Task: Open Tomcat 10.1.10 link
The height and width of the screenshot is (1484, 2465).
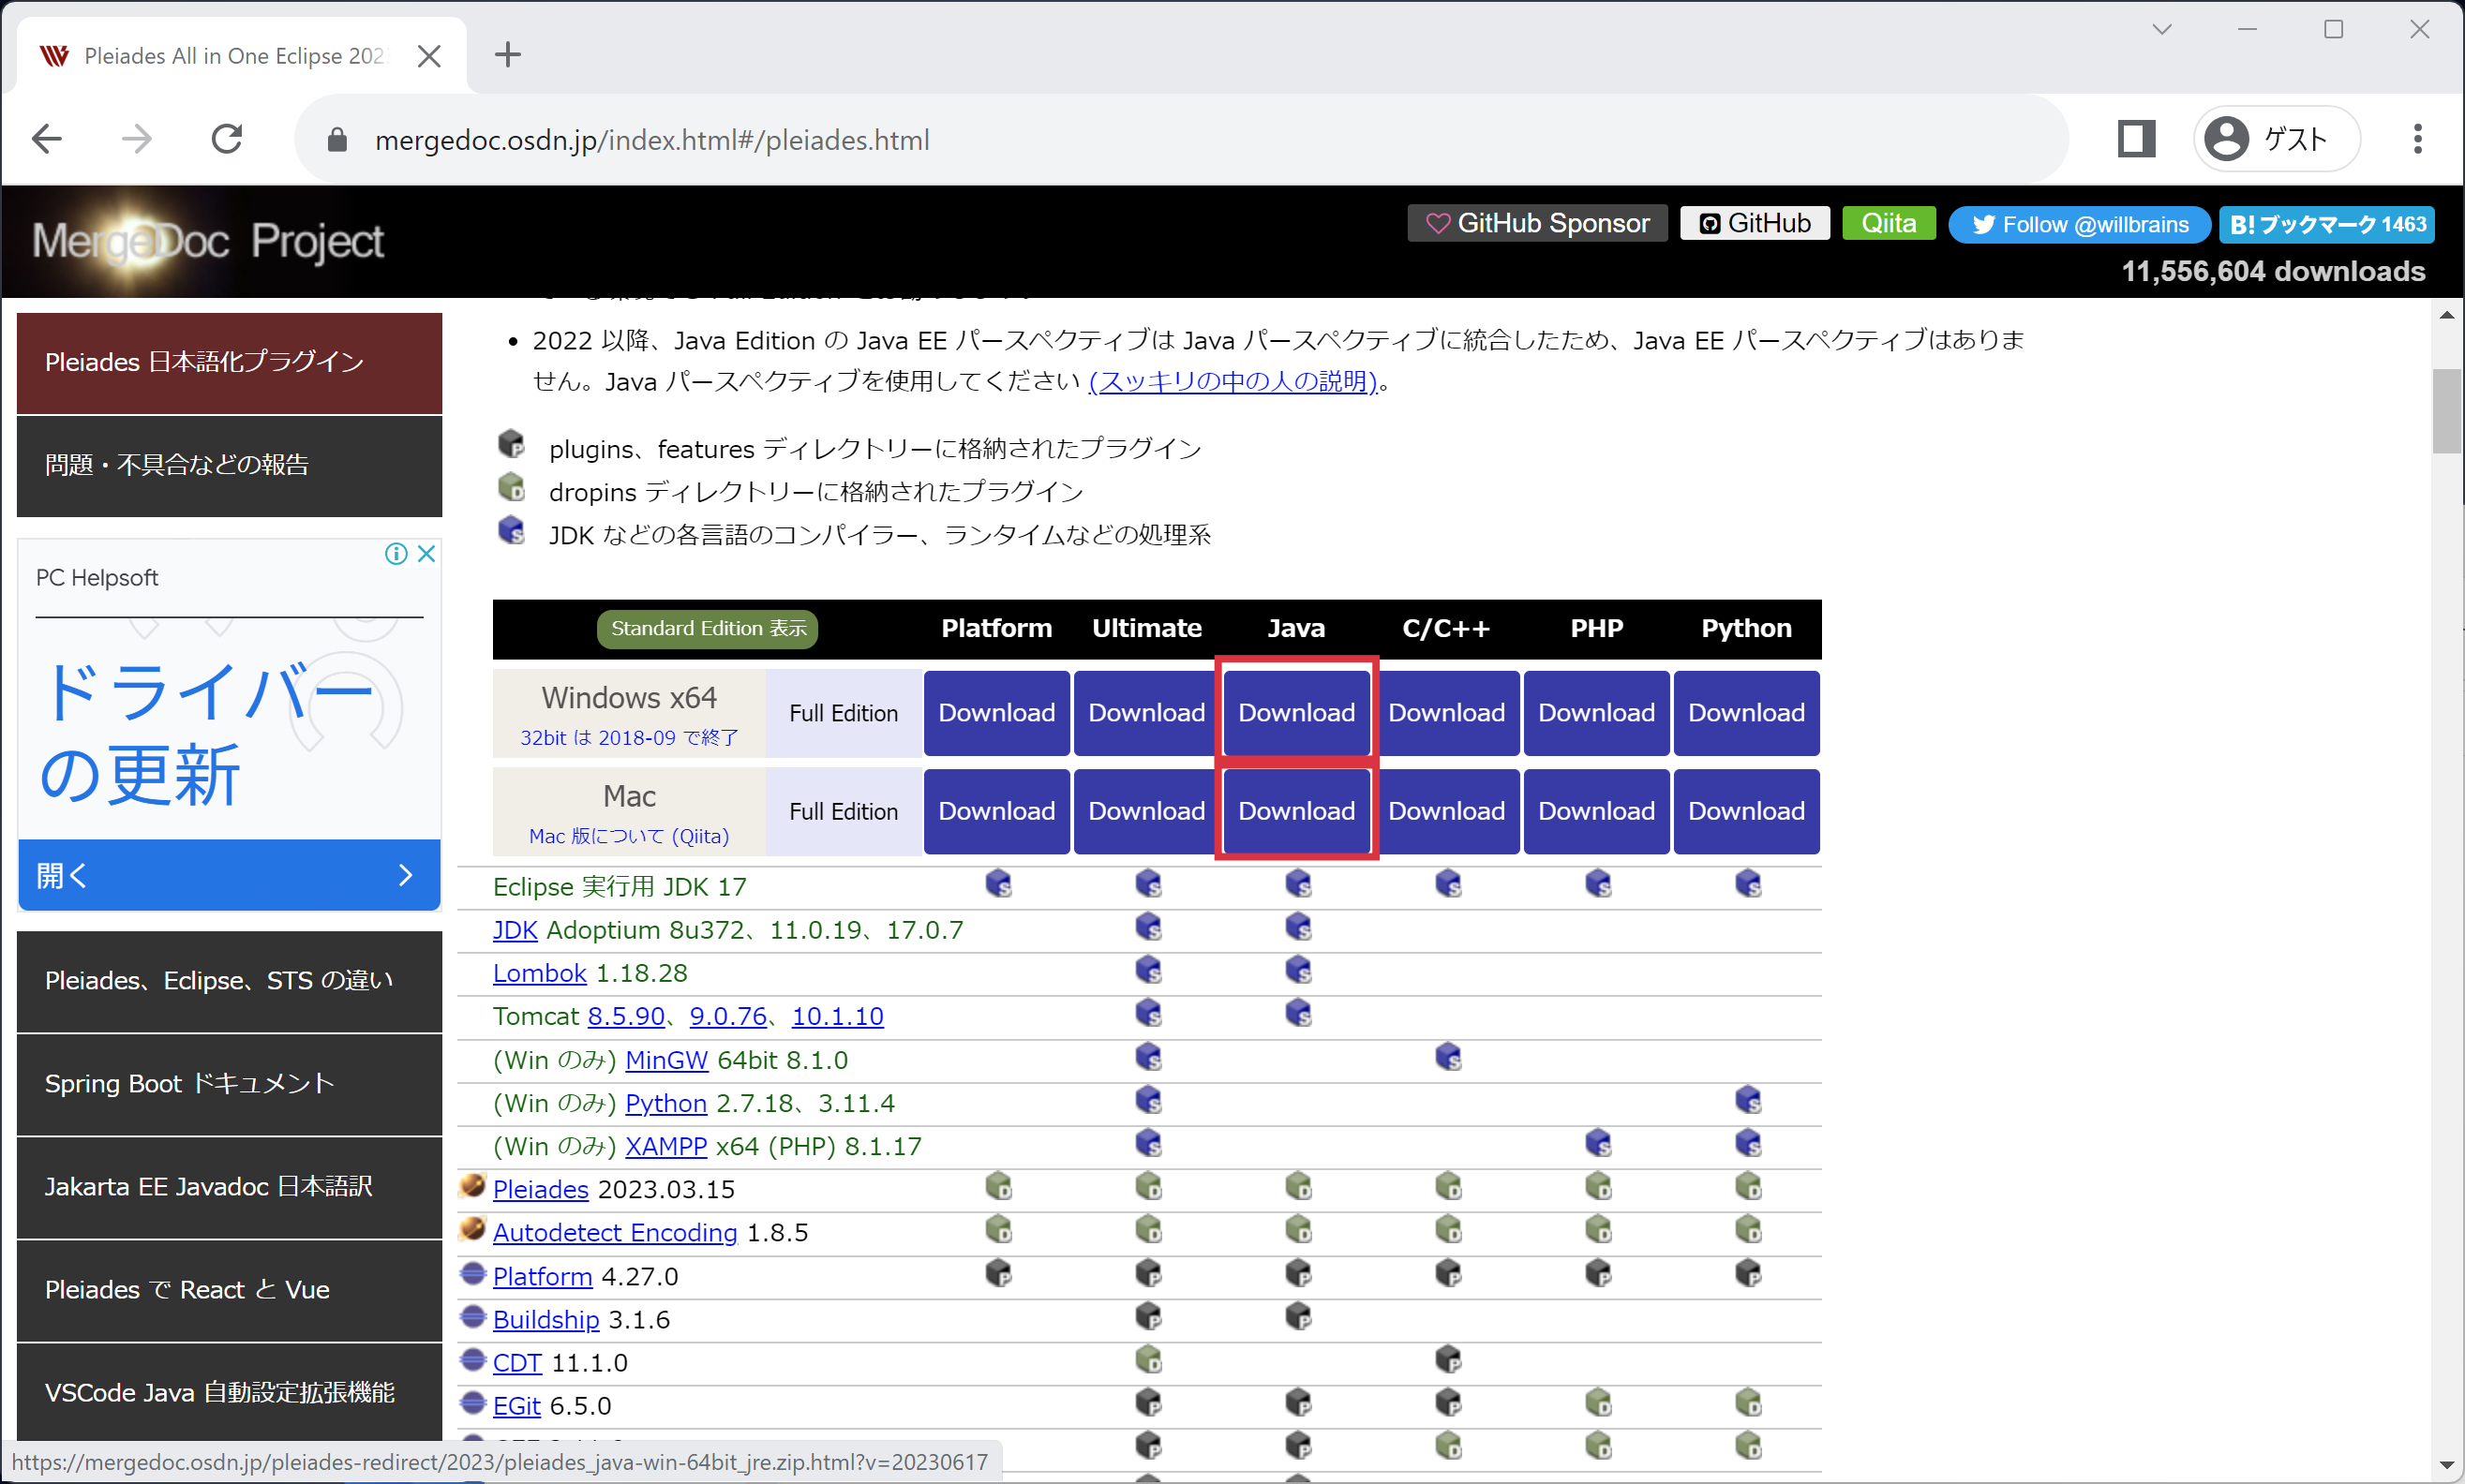Action: [837, 1016]
